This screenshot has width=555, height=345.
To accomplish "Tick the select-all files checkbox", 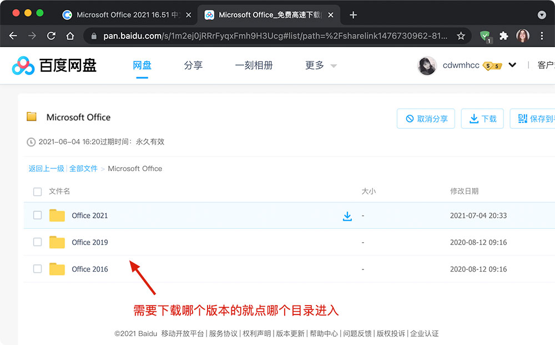I will click(37, 192).
